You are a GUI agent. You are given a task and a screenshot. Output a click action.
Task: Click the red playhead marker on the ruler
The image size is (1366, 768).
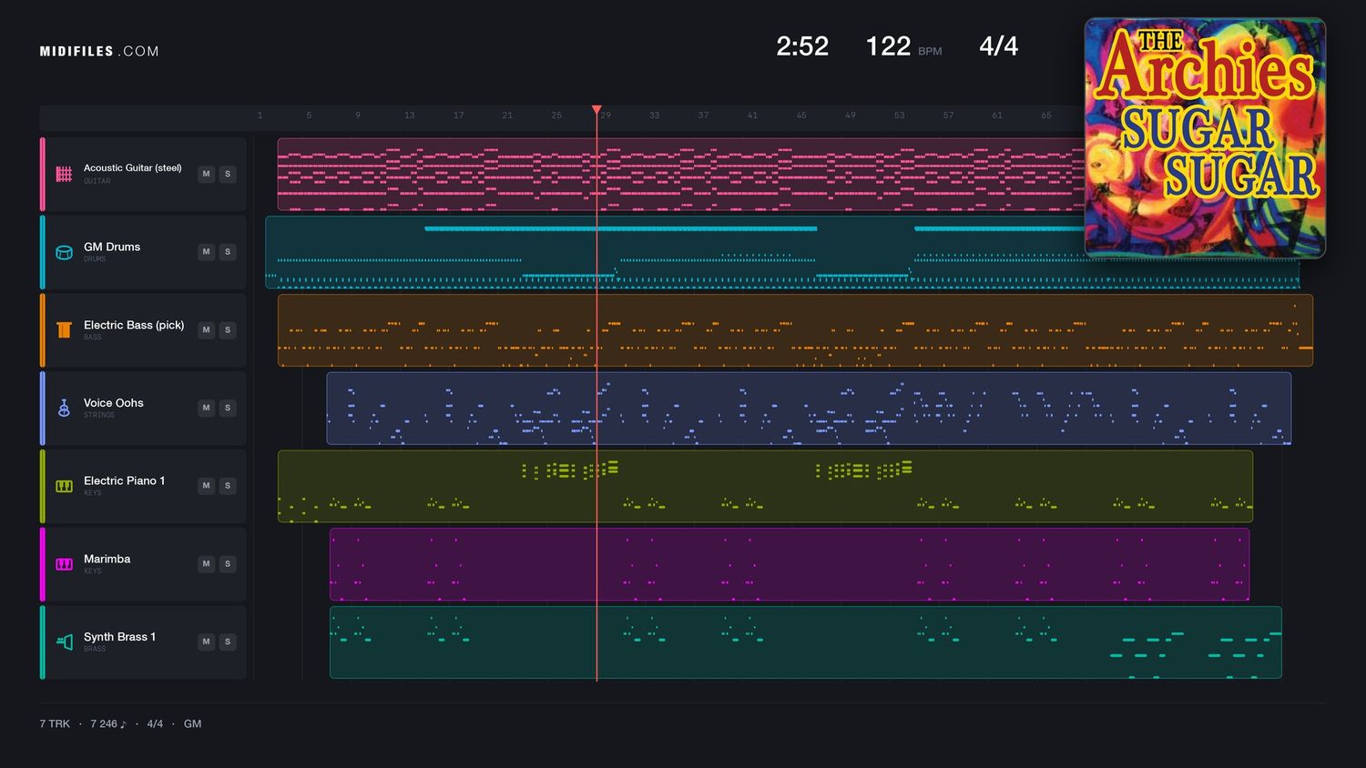(596, 110)
